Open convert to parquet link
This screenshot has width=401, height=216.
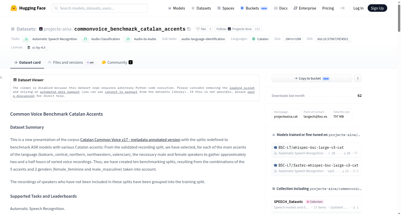pyautogui.click(x=121, y=92)
